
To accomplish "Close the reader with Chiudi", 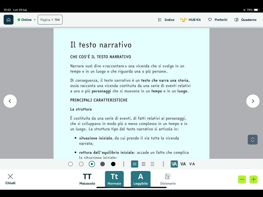I will 10,179.
